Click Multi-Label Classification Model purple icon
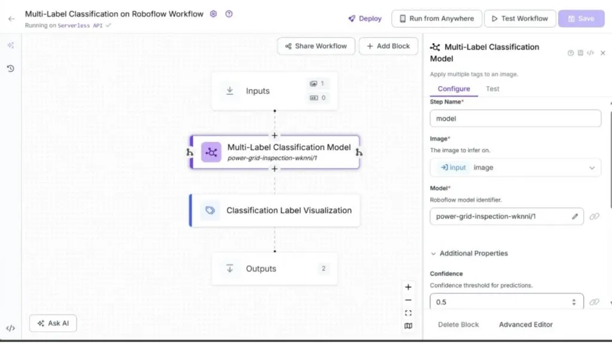Screen dimensions: 612x344 click(211, 152)
